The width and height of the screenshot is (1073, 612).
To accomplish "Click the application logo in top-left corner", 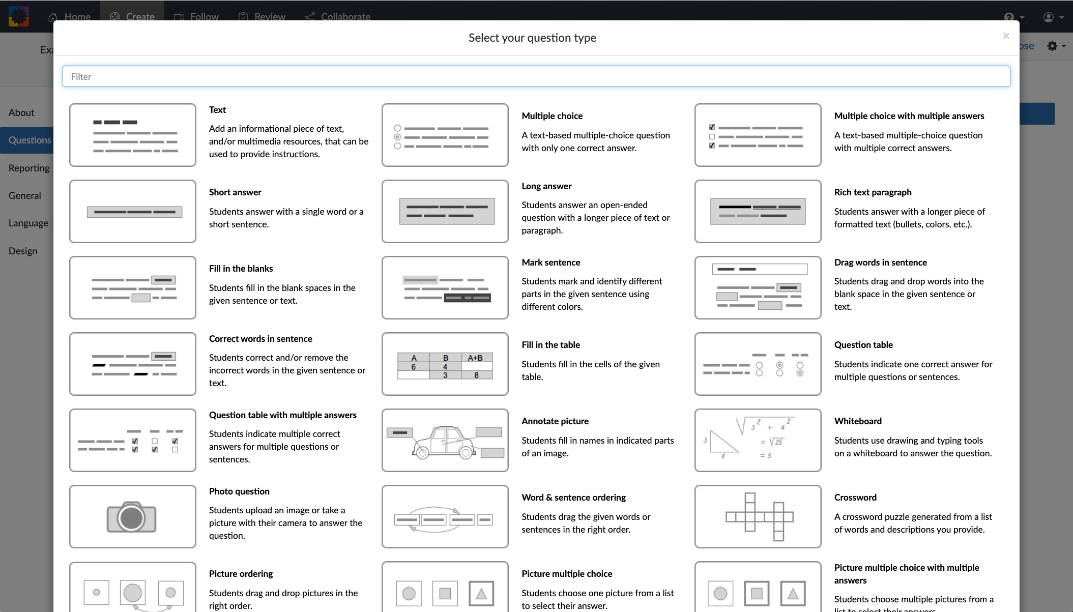I will pyautogui.click(x=18, y=16).
